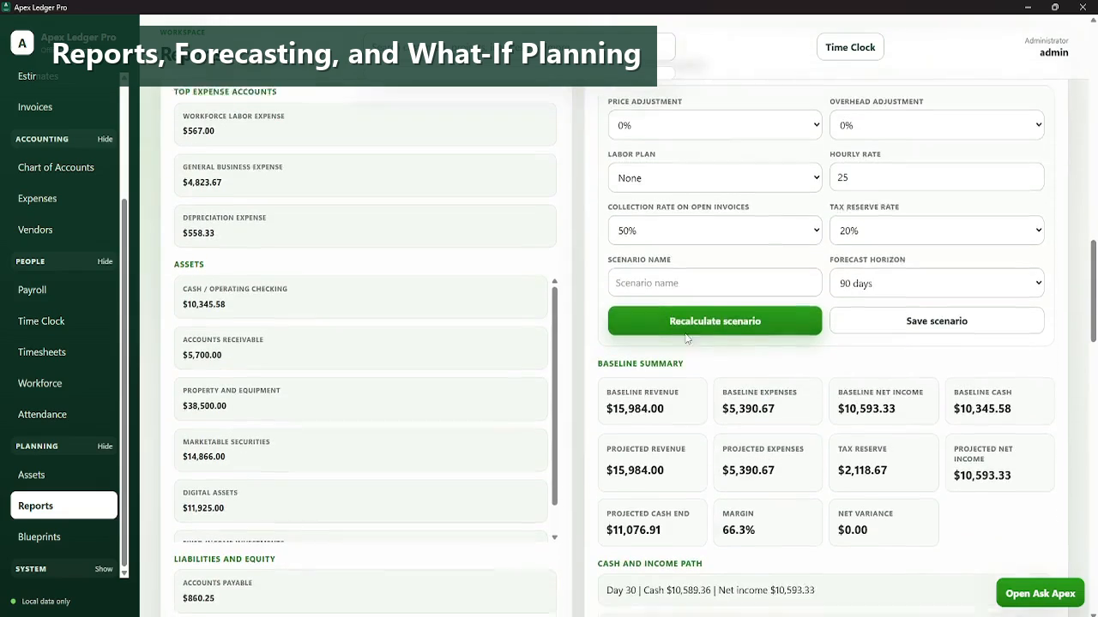The height and width of the screenshot is (617, 1098).
Task: Click the Baseline Expenses card
Action: (768, 401)
